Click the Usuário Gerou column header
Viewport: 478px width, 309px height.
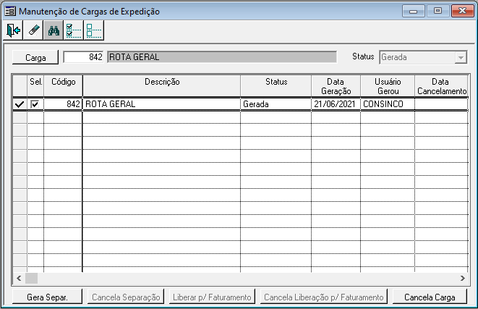388,86
